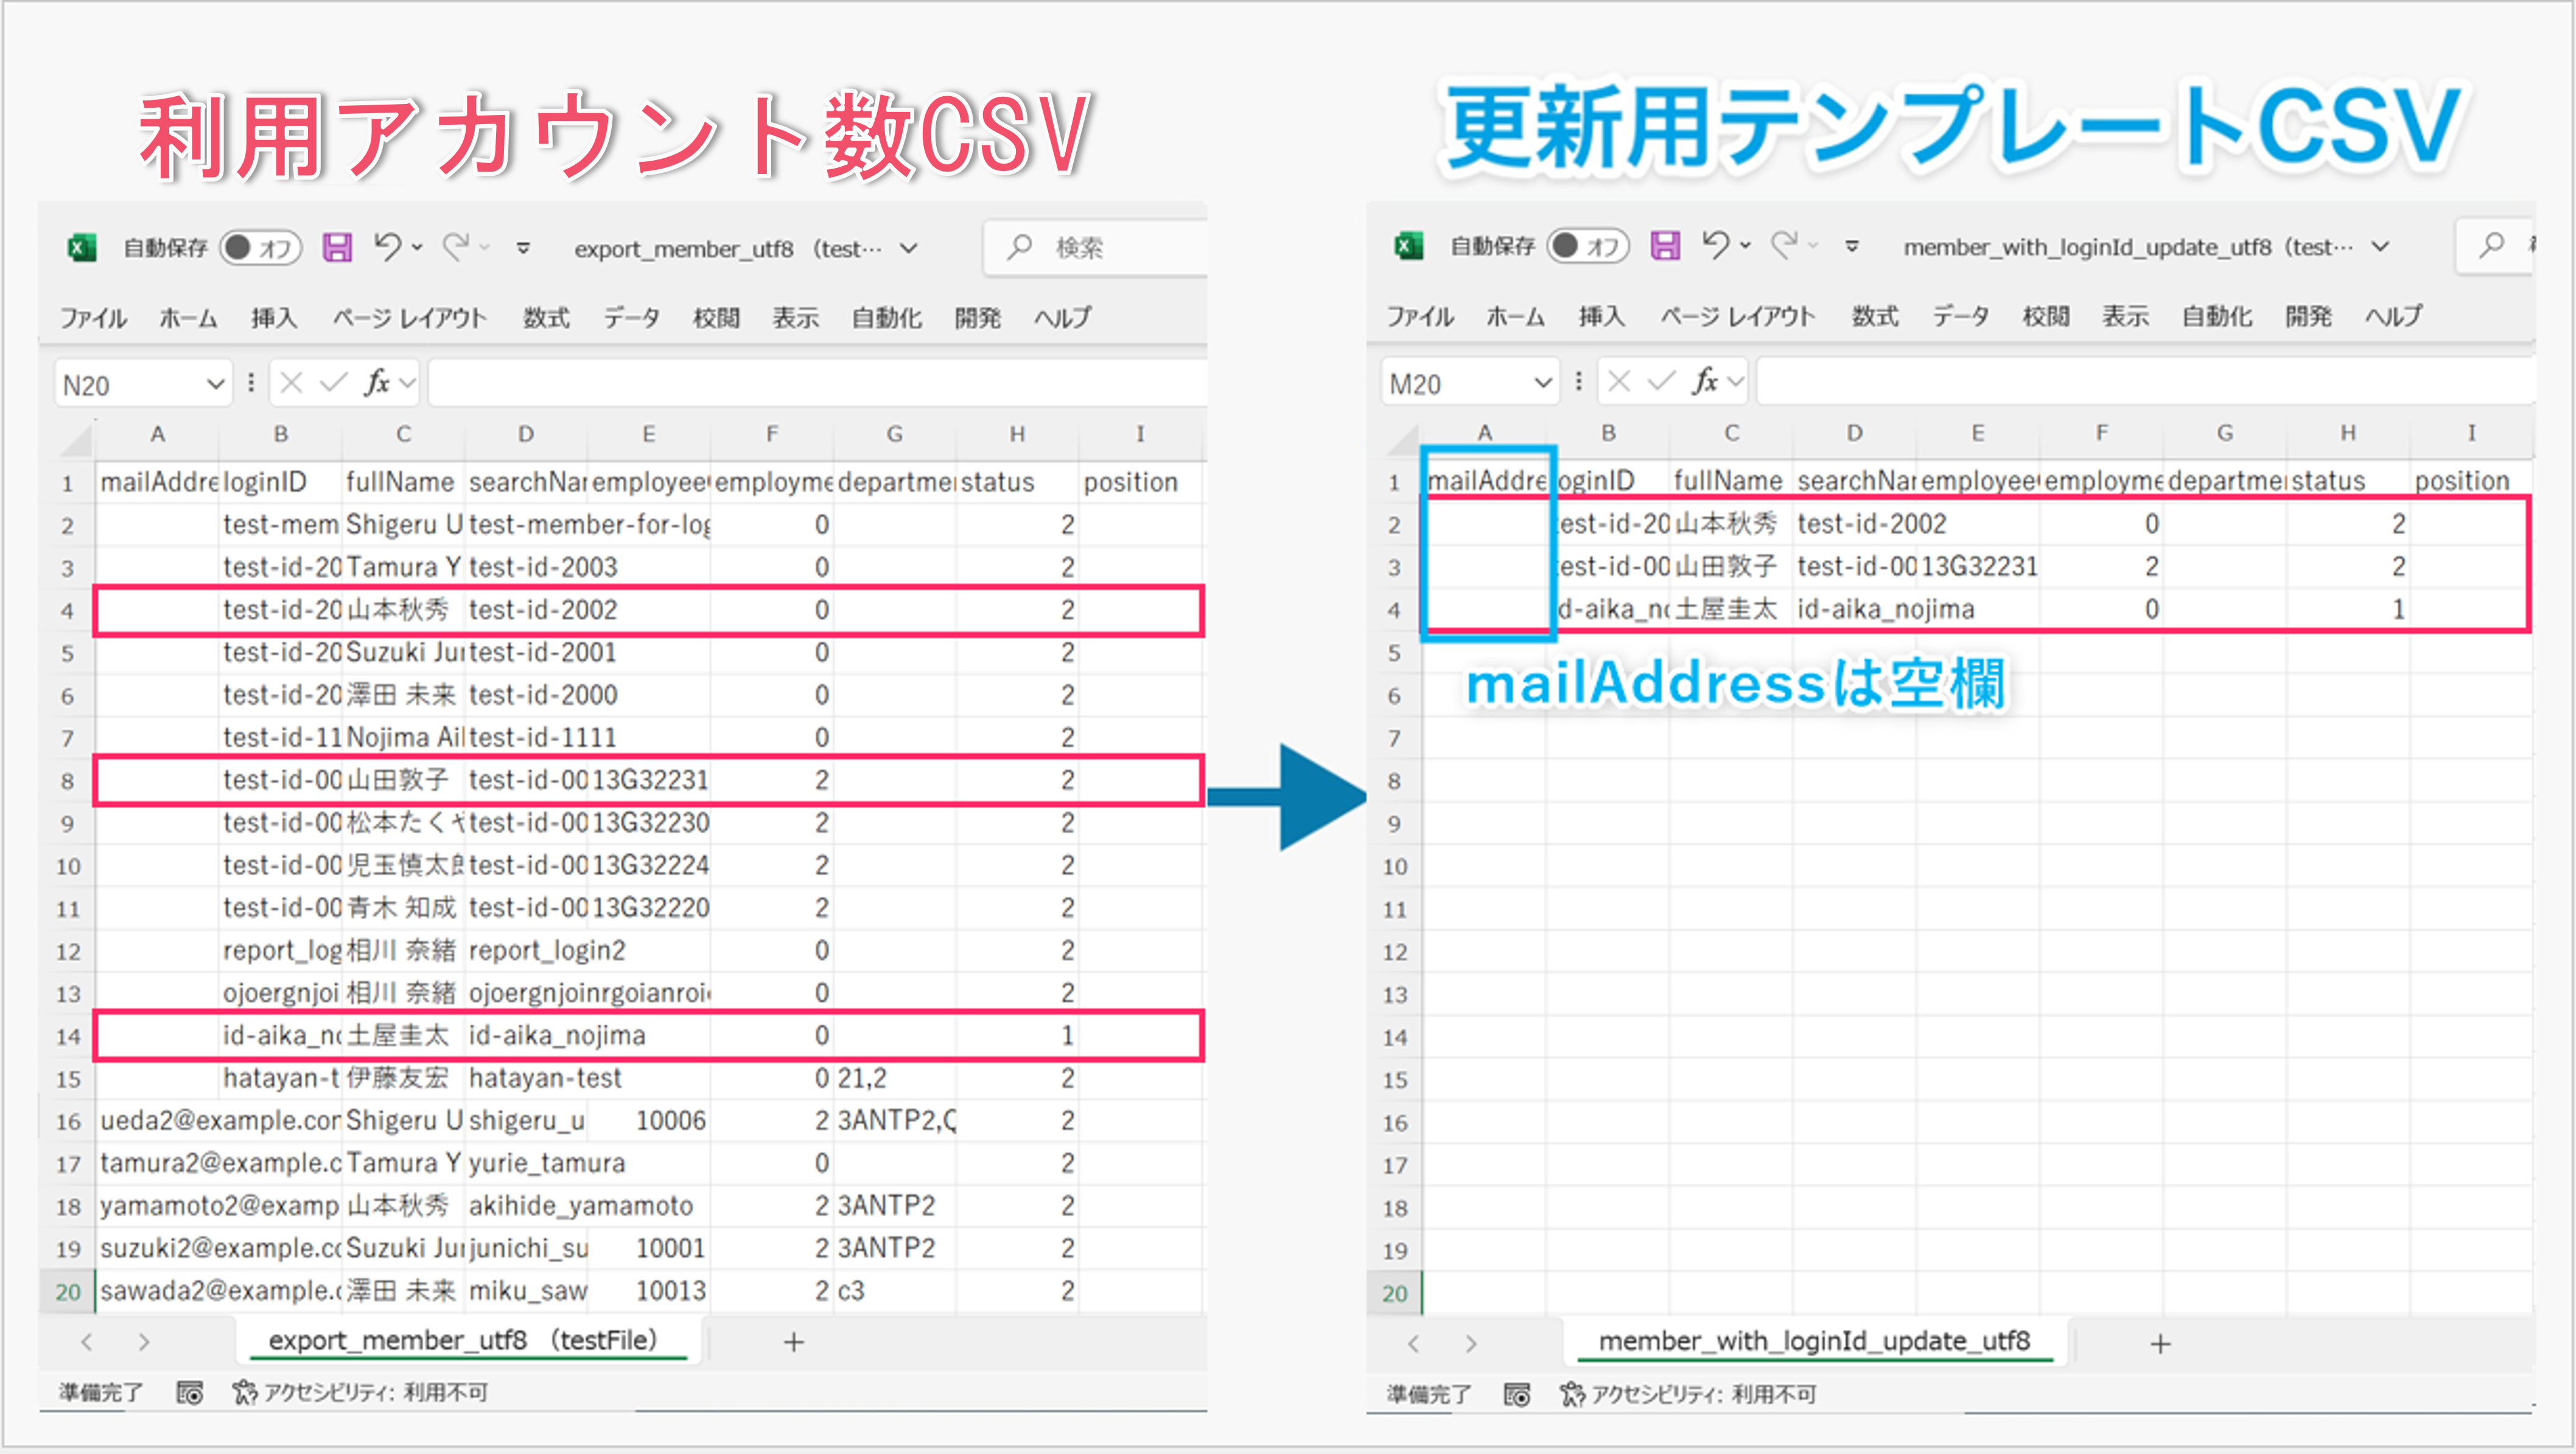
Task: Save the member_with_loginId_update workbook via the save icon
Action: (1665, 245)
